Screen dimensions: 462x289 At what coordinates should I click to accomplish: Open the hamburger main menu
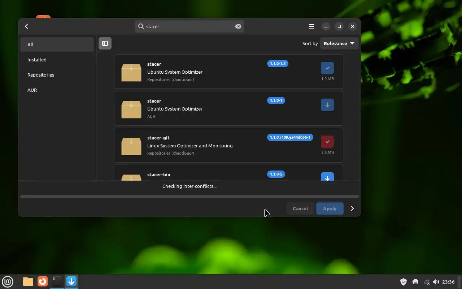pos(311,26)
